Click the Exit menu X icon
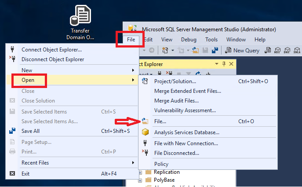This screenshot has height=187, width=302. [x=12, y=173]
